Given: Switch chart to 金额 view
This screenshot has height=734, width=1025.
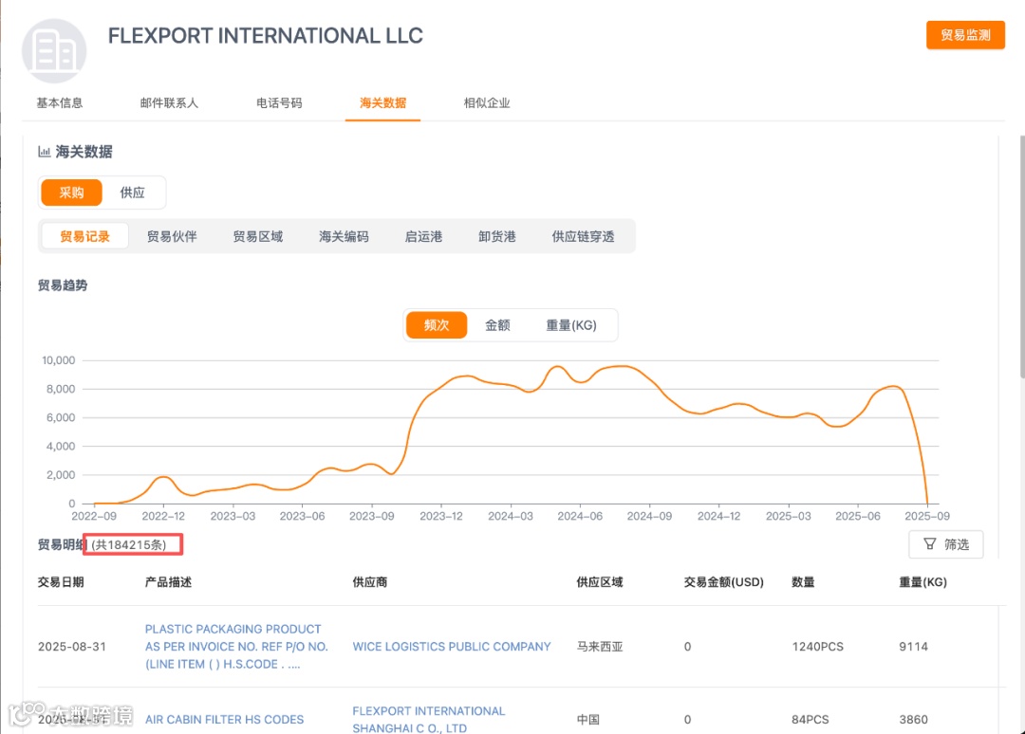Looking at the screenshot, I should point(497,325).
